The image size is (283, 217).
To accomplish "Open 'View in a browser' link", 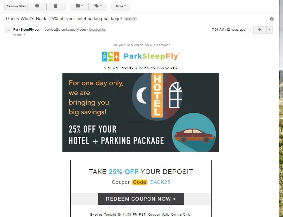I will 158,45.
